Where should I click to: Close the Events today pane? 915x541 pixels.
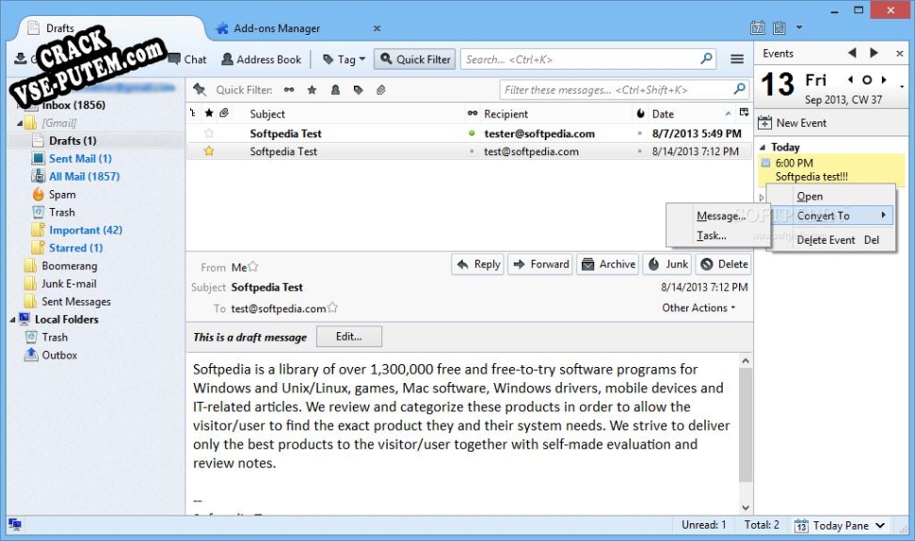899,53
